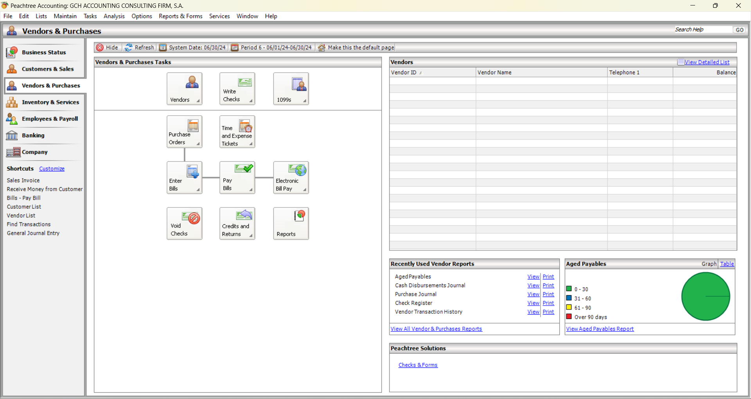Expand the Vendors task dropdown arrow

click(x=198, y=101)
